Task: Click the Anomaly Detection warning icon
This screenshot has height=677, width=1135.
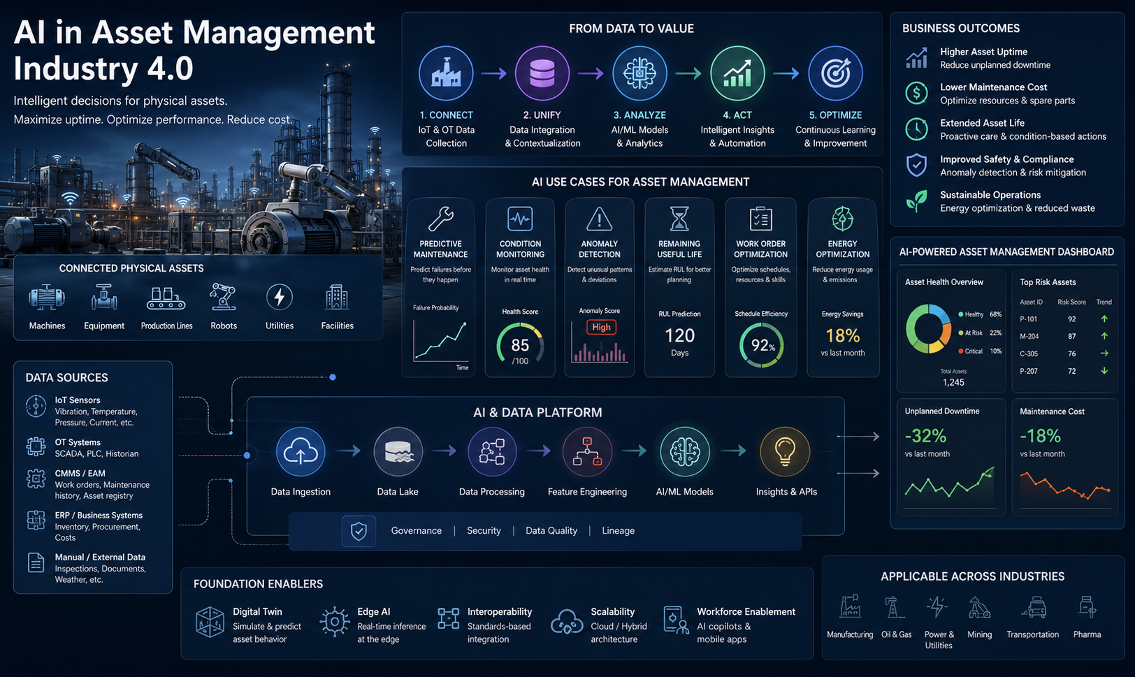Action: tap(600, 219)
